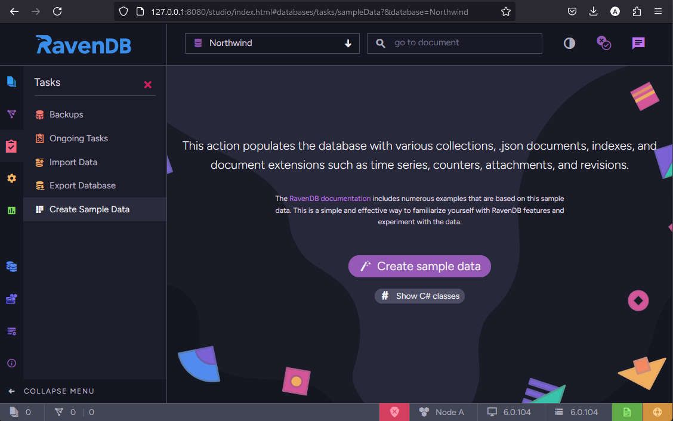The image size is (673, 421).
Task: Go forward with browser forward arrow
Action: (36, 11)
